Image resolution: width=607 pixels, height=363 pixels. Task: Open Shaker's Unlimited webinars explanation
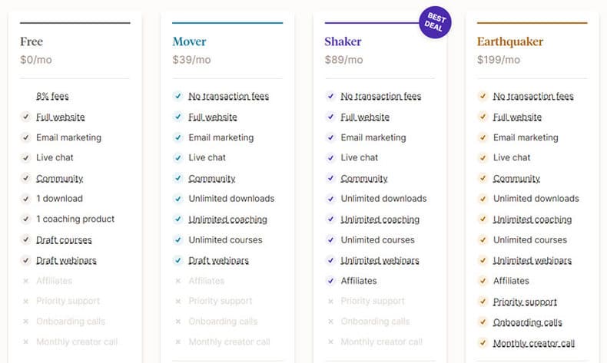(x=380, y=260)
